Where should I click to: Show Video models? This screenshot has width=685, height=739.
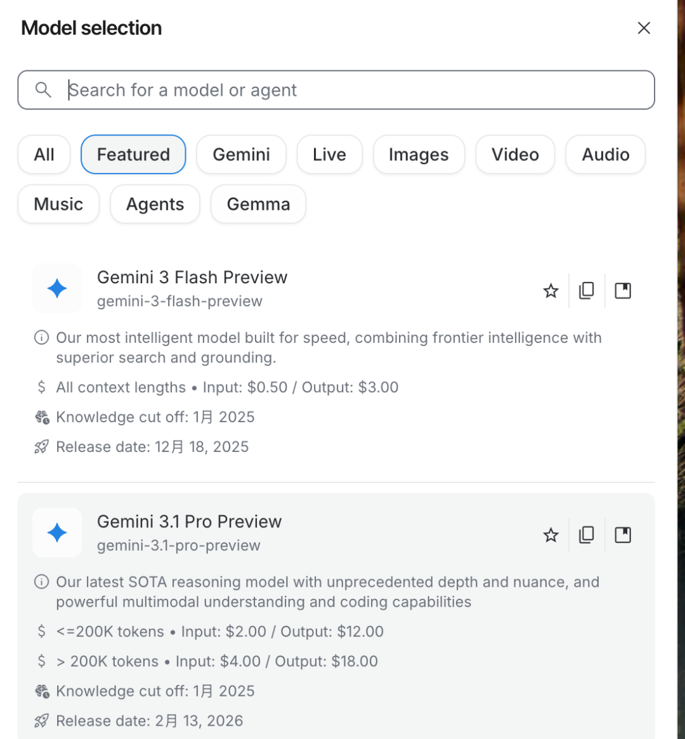(x=514, y=155)
